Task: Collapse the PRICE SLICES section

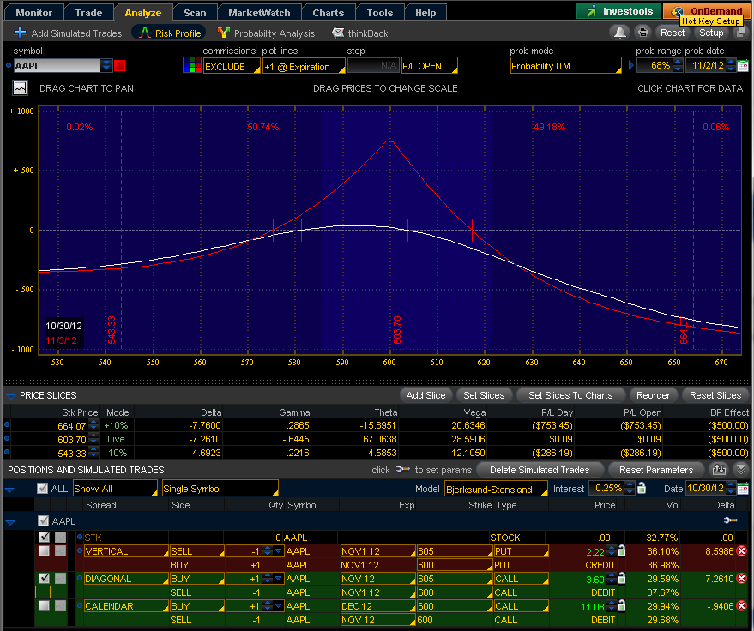Action: (10, 396)
